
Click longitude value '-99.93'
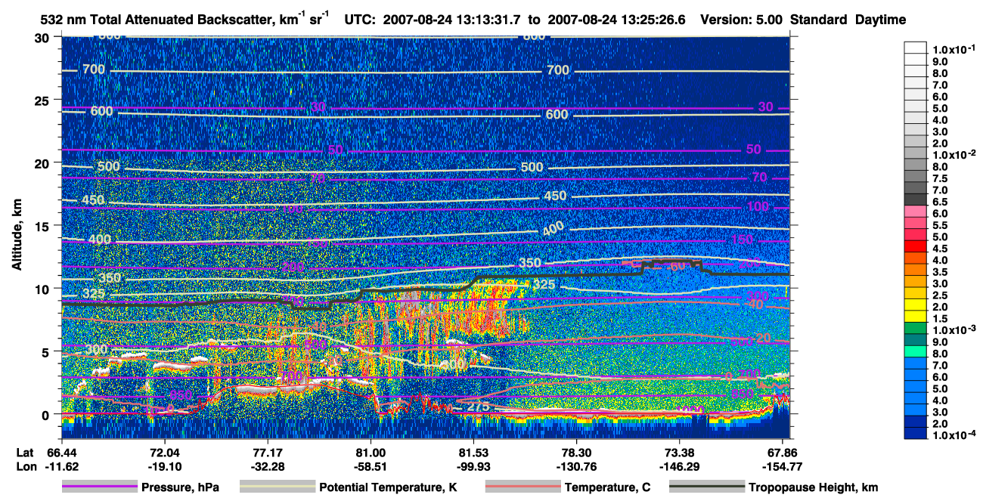point(473,466)
